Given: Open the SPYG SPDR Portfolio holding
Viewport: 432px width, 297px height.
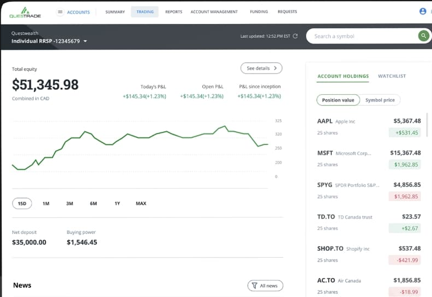Looking at the screenshot, I should click(369, 191).
